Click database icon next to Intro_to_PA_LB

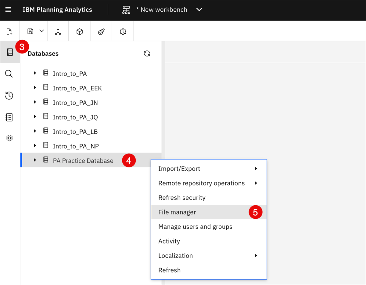coord(46,131)
